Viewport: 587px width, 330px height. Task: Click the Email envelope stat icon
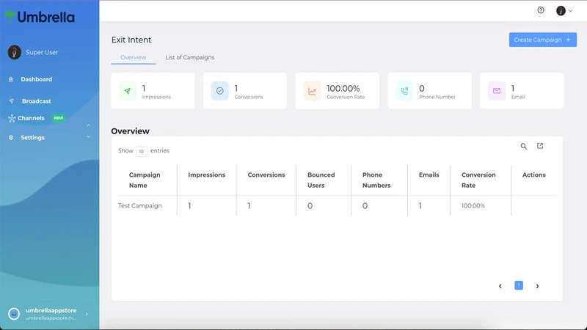(497, 91)
